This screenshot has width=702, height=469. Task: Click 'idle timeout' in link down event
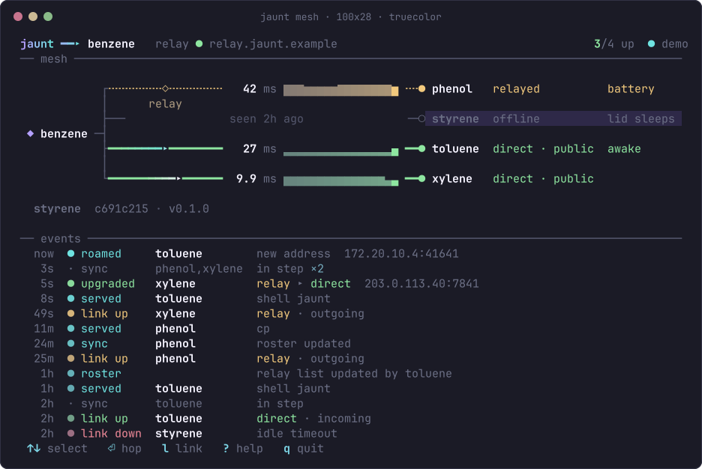(x=297, y=434)
